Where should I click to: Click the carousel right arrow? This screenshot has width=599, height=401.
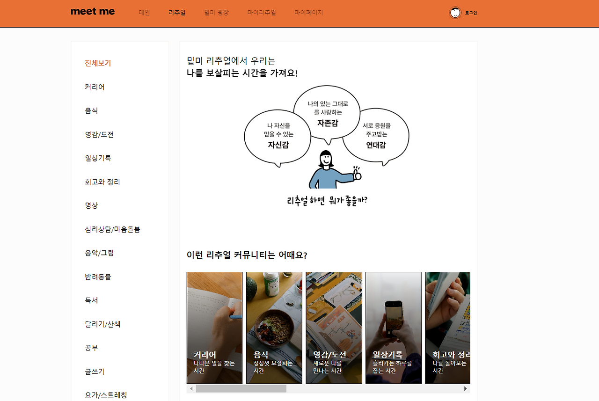click(x=465, y=388)
